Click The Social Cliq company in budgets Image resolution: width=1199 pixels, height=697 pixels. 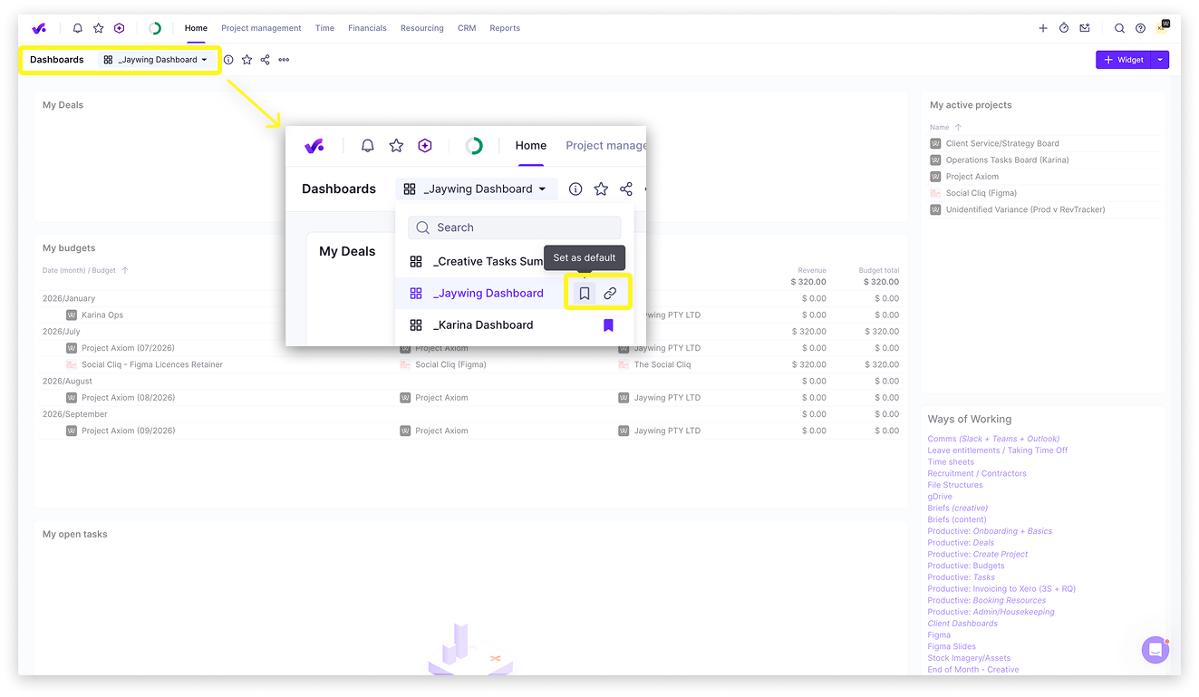662,365
